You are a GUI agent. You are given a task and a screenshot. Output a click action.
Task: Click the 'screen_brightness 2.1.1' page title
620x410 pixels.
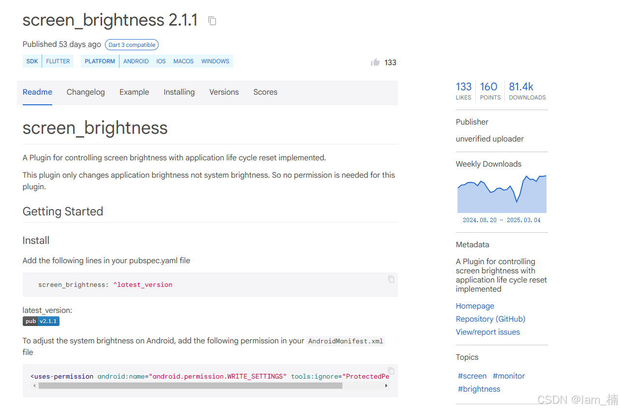[110, 20]
